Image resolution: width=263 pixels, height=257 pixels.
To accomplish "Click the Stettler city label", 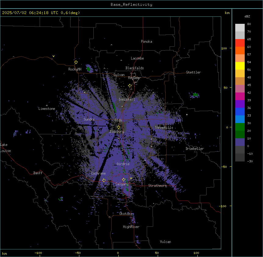I will (x=193, y=72).
